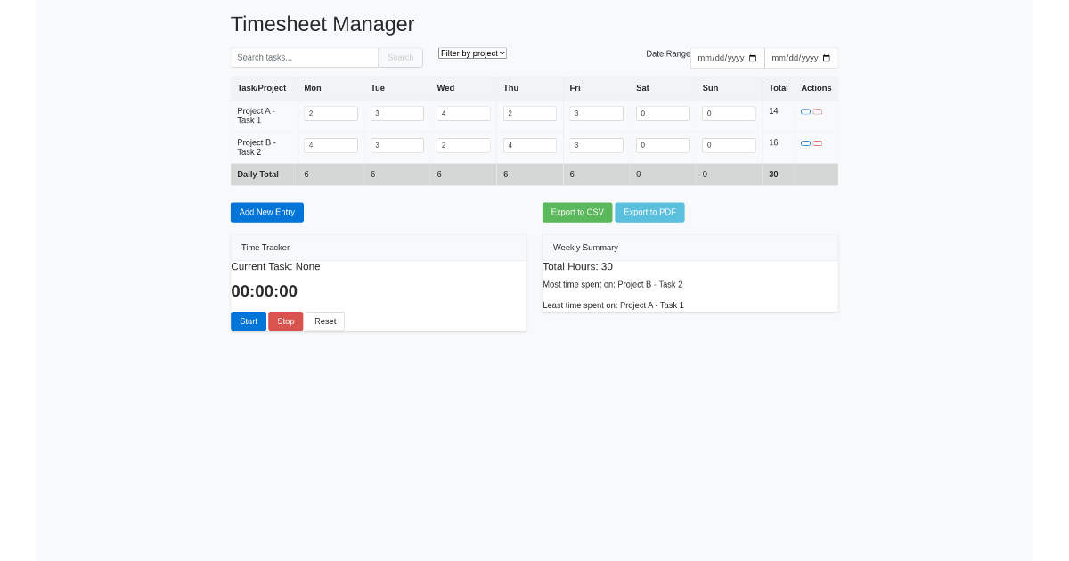Stop the time tracker
Image resolution: width=1069 pixels, height=561 pixels.
click(285, 321)
